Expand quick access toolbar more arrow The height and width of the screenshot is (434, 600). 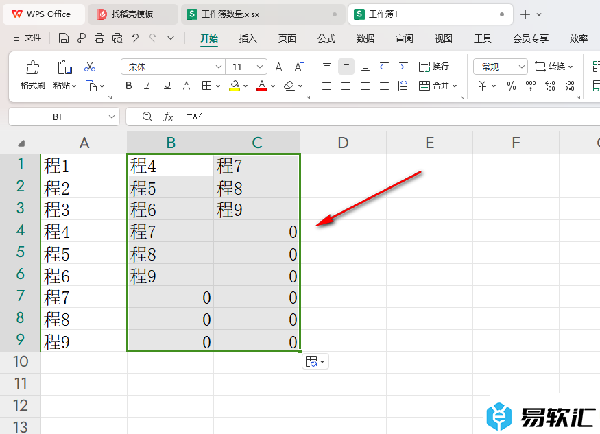click(x=171, y=38)
